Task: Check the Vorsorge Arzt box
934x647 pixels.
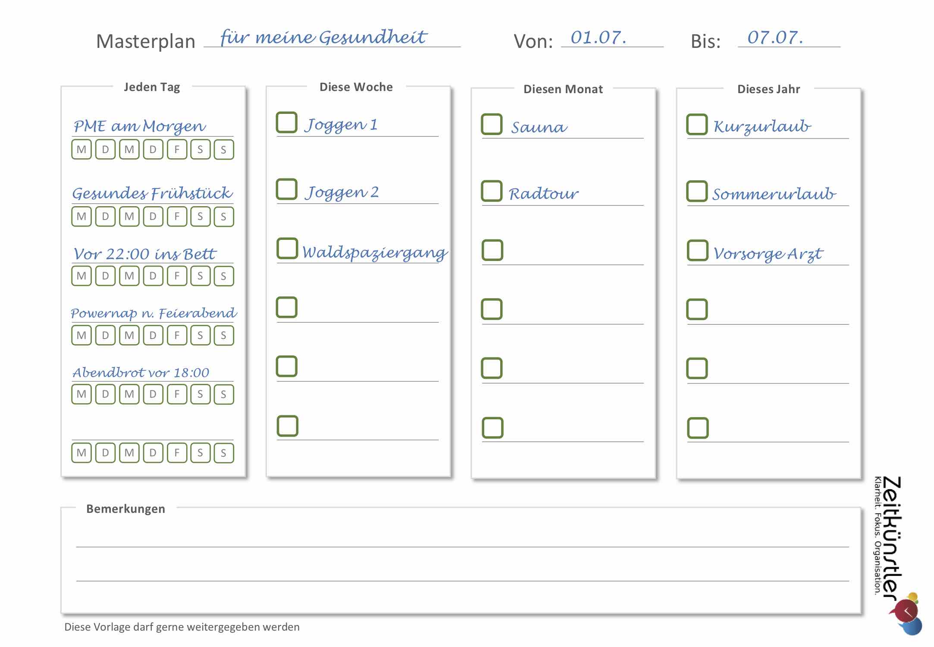Action: (x=698, y=250)
